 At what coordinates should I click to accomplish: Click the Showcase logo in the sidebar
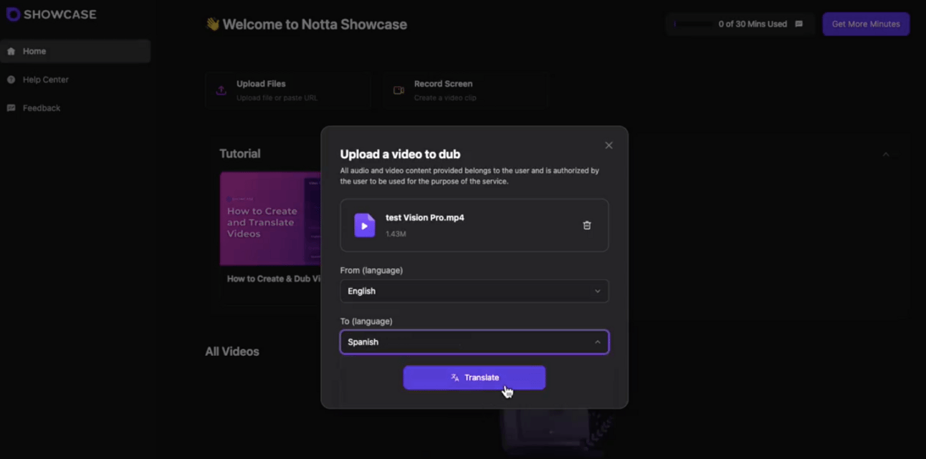(51, 14)
